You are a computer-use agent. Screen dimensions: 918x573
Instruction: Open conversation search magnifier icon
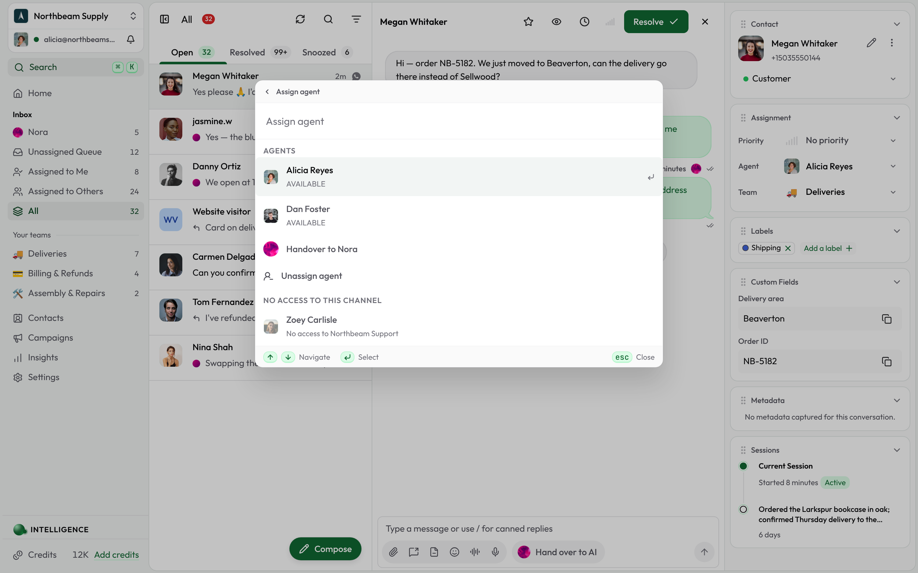328,19
